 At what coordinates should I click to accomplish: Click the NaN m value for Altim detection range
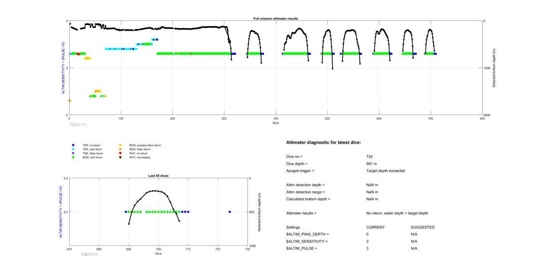point(372,192)
